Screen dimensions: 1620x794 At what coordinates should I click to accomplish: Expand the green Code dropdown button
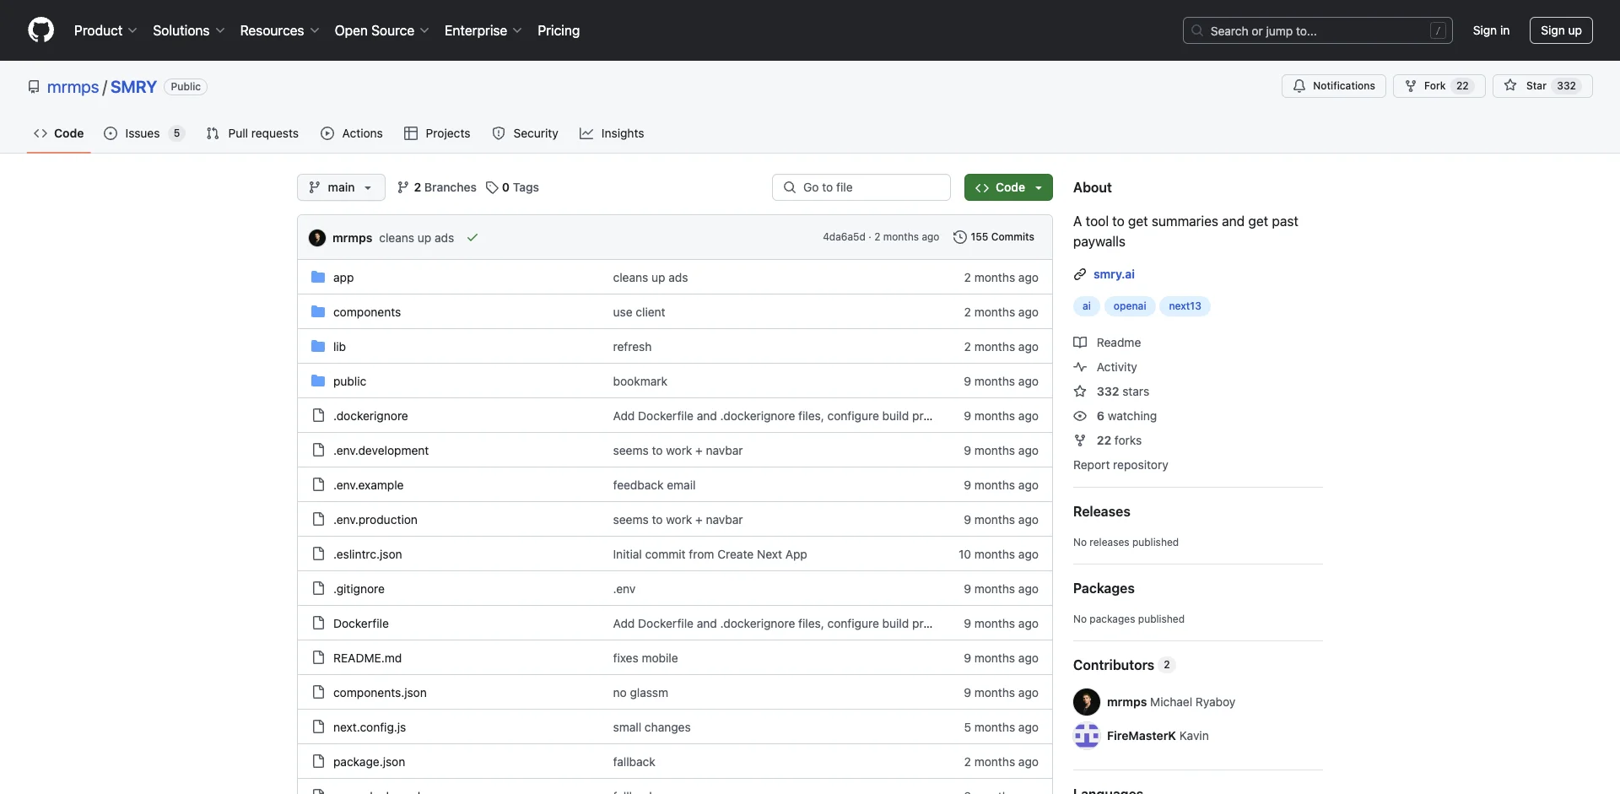pyautogui.click(x=1008, y=187)
